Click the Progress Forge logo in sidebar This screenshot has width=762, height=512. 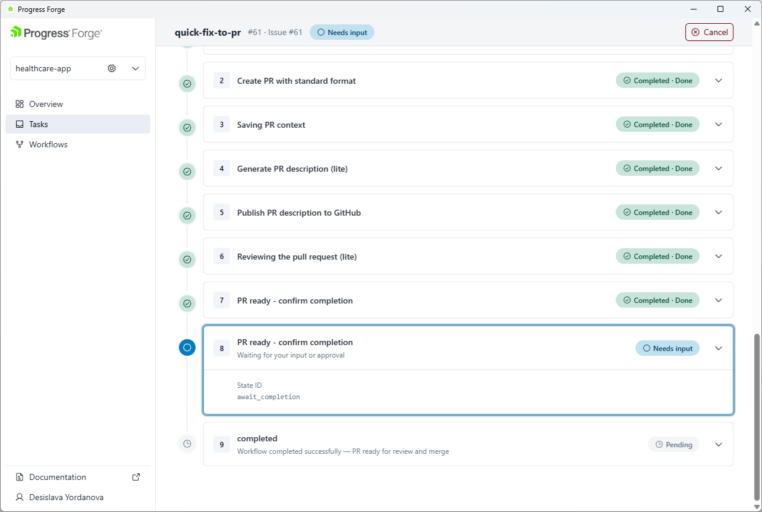point(56,33)
